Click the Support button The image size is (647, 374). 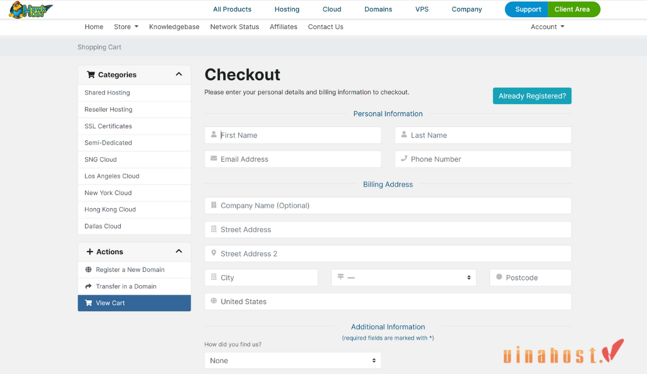tap(527, 9)
